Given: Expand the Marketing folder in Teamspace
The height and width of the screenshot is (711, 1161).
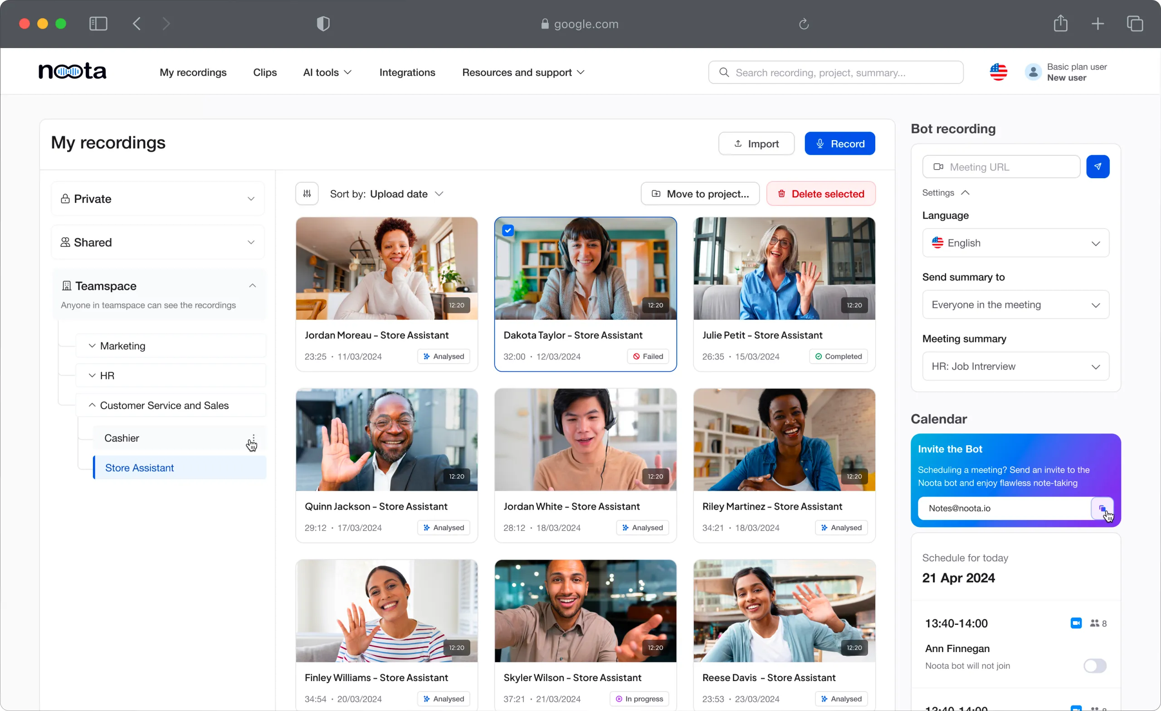Looking at the screenshot, I should tap(93, 346).
